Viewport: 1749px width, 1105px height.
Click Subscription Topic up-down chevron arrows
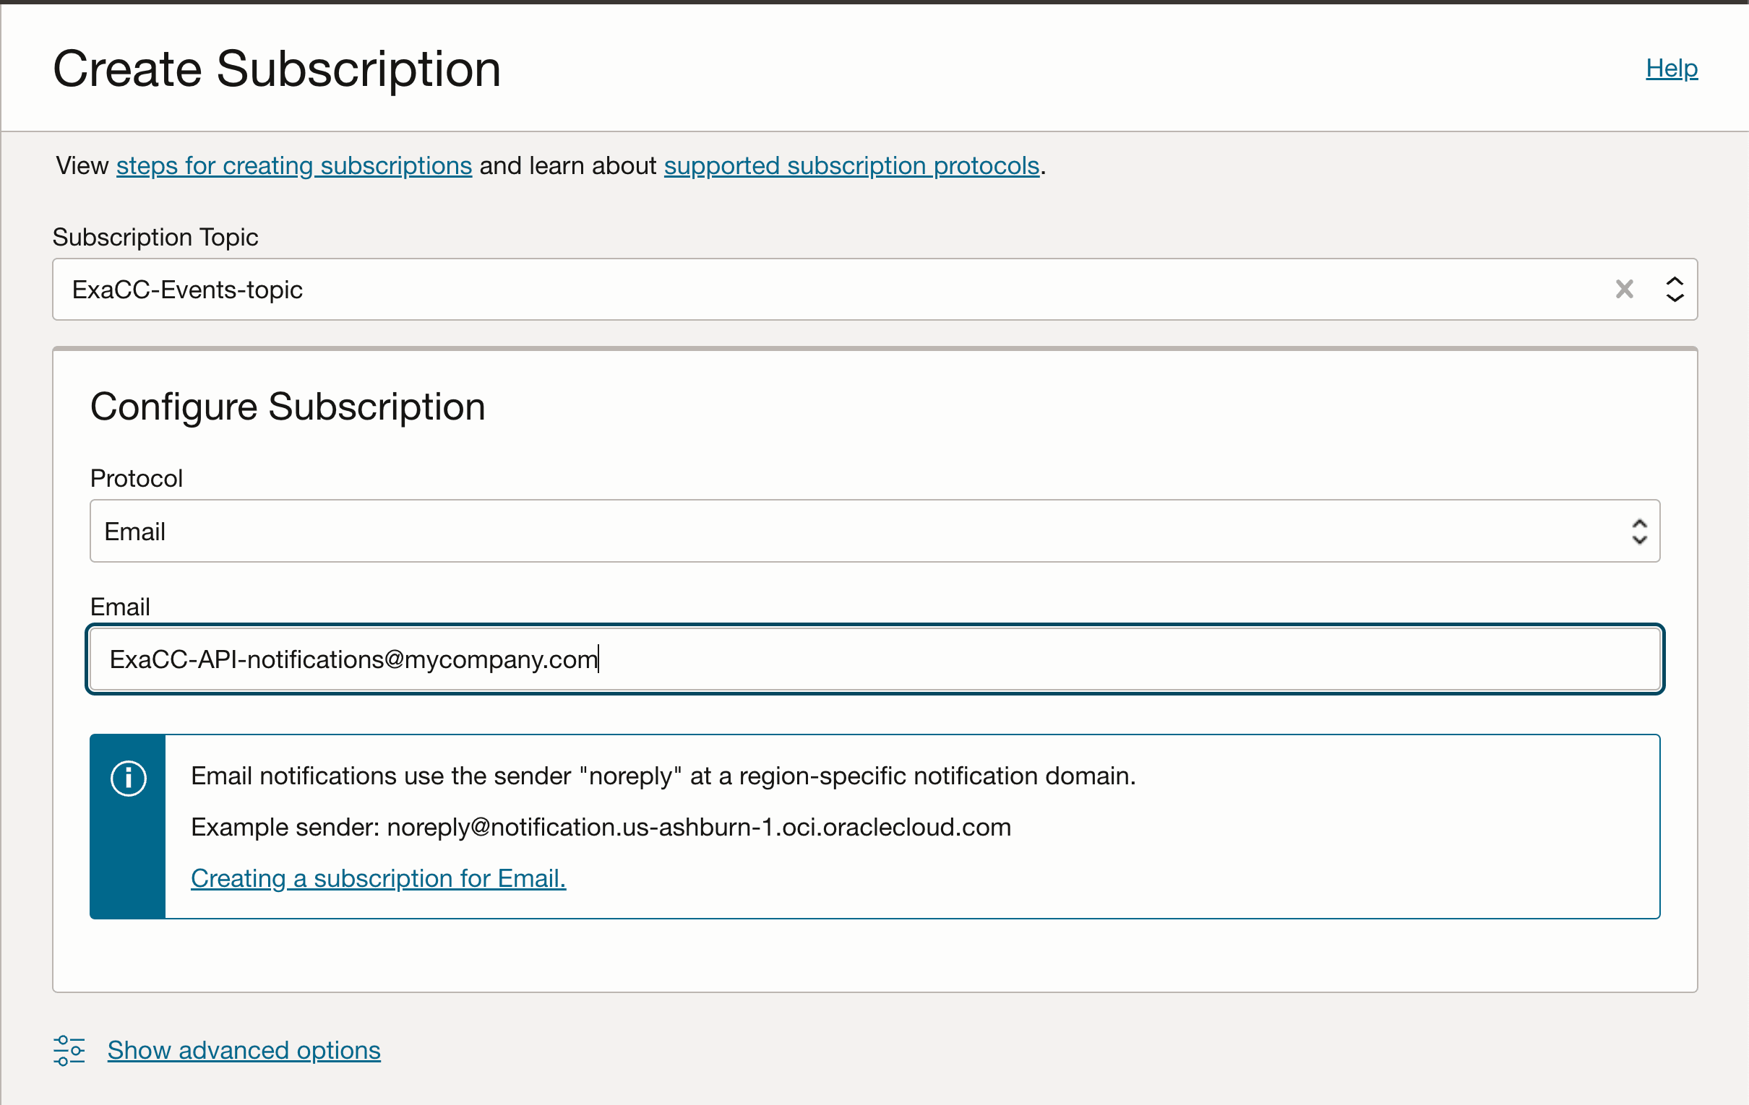coord(1674,289)
